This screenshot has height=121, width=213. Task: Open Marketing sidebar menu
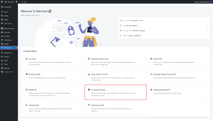click(9, 40)
